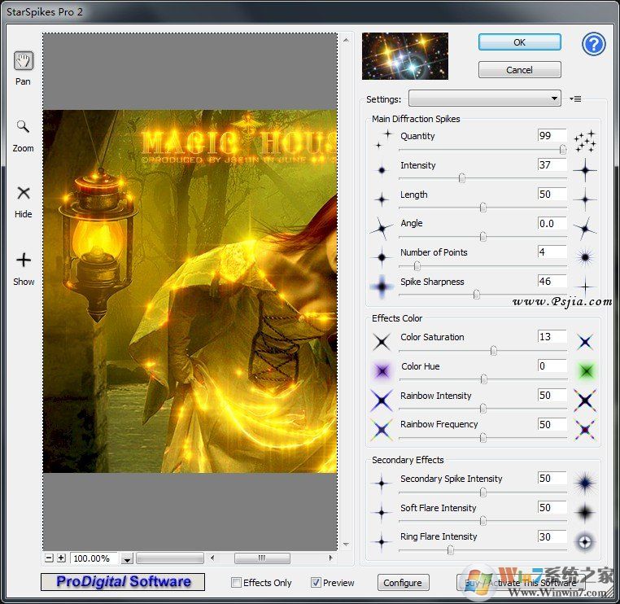Screen dimensions: 620x604
Task: Open the Settings preset dropdown
Action: pos(485,98)
